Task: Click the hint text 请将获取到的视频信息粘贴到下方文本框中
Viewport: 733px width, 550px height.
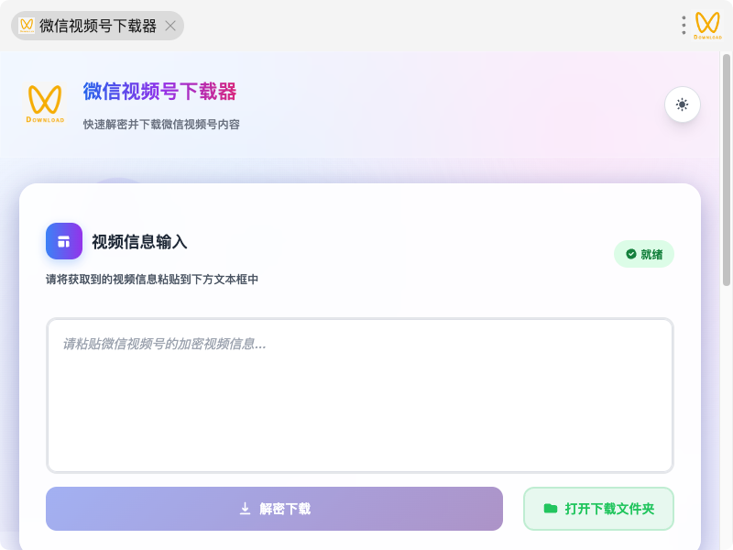Action: pyautogui.click(x=152, y=280)
